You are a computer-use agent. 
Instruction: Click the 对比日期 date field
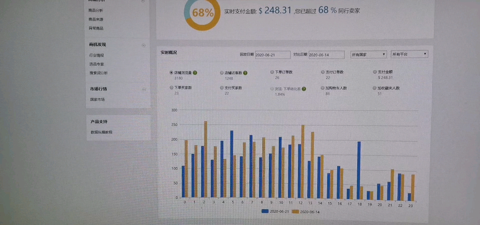(x=326, y=55)
